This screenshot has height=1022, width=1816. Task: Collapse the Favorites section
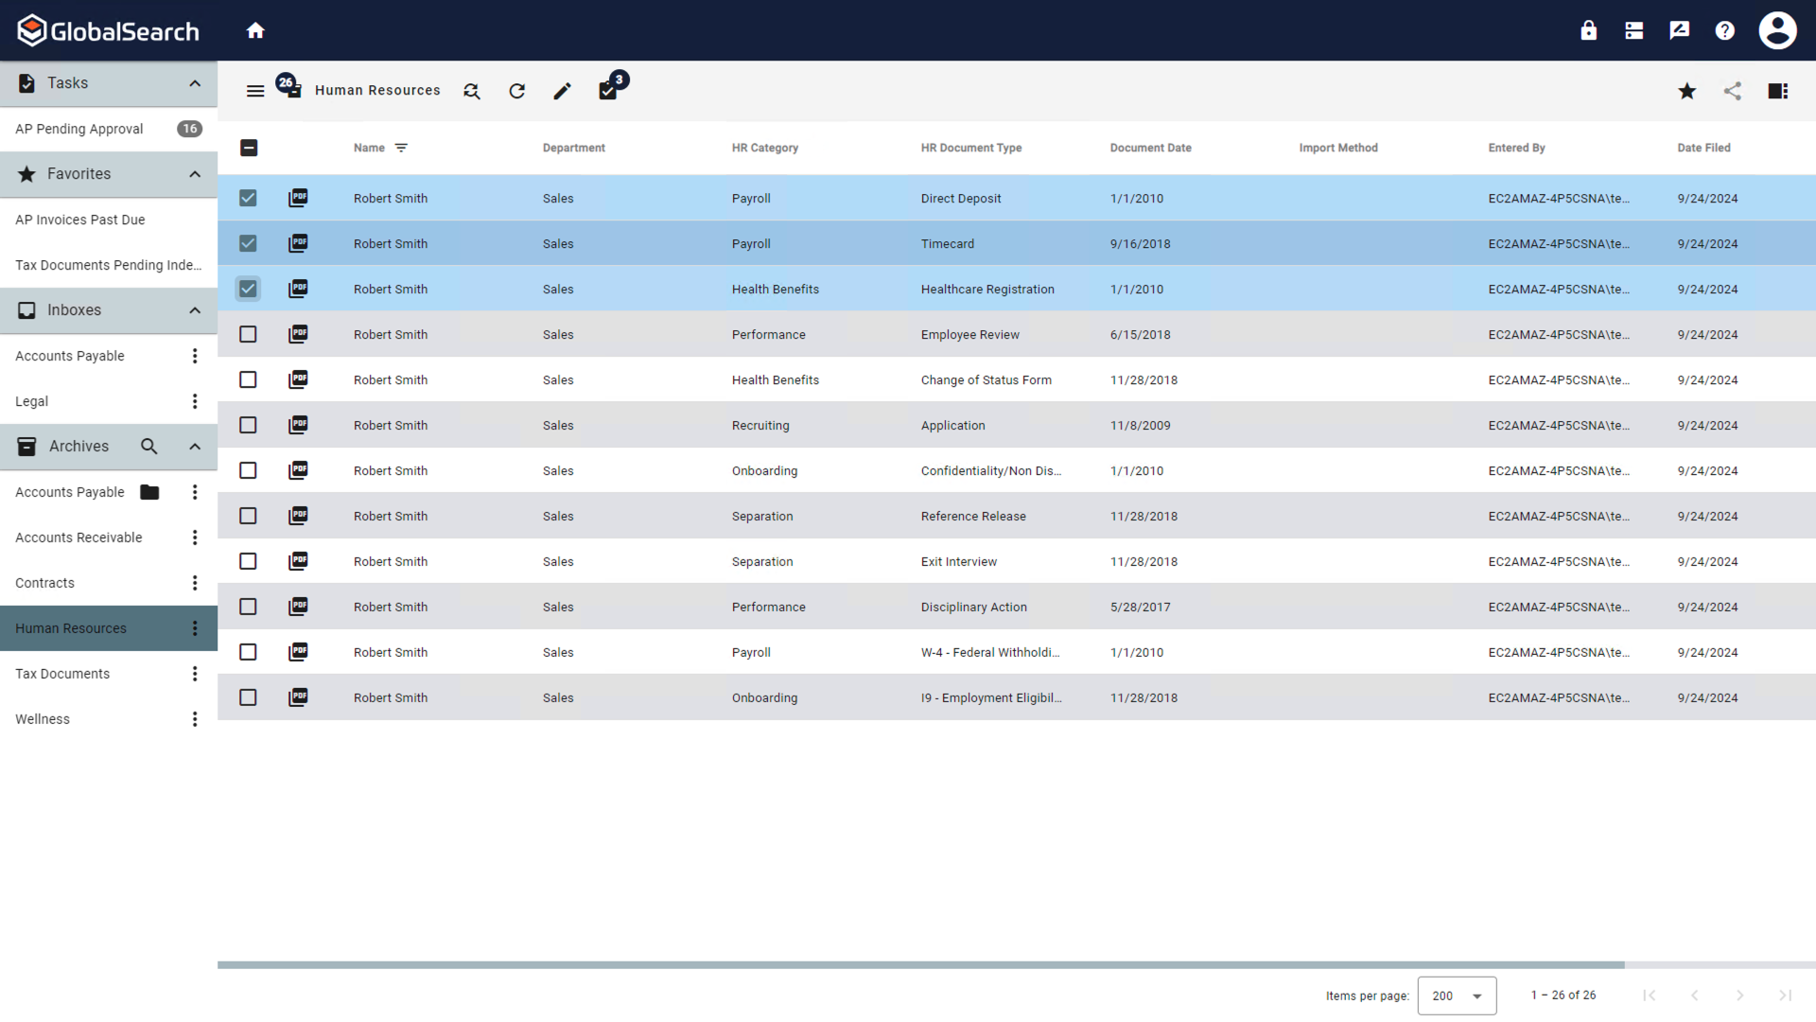tap(194, 174)
